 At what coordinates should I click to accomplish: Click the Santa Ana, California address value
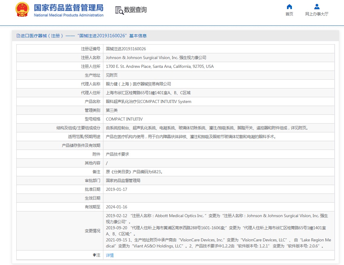click(160, 66)
